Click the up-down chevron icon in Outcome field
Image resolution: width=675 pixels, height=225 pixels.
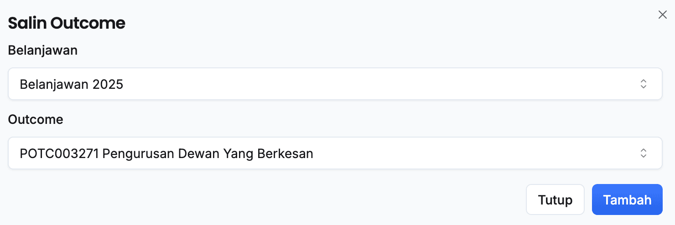(x=643, y=153)
